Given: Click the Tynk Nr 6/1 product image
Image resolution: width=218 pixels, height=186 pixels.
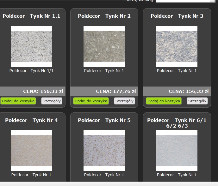Looking at the screenshot, I should pos(177,151).
